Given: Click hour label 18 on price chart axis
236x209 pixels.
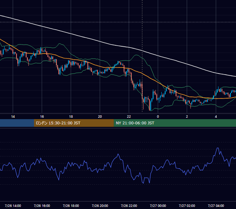Looking at the screenshot, I should (x=71, y=117).
